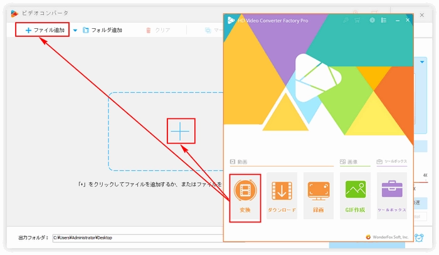Click フォルダ追加 to add a folder
The height and width of the screenshot is (255, 439).
coord(102,30)
